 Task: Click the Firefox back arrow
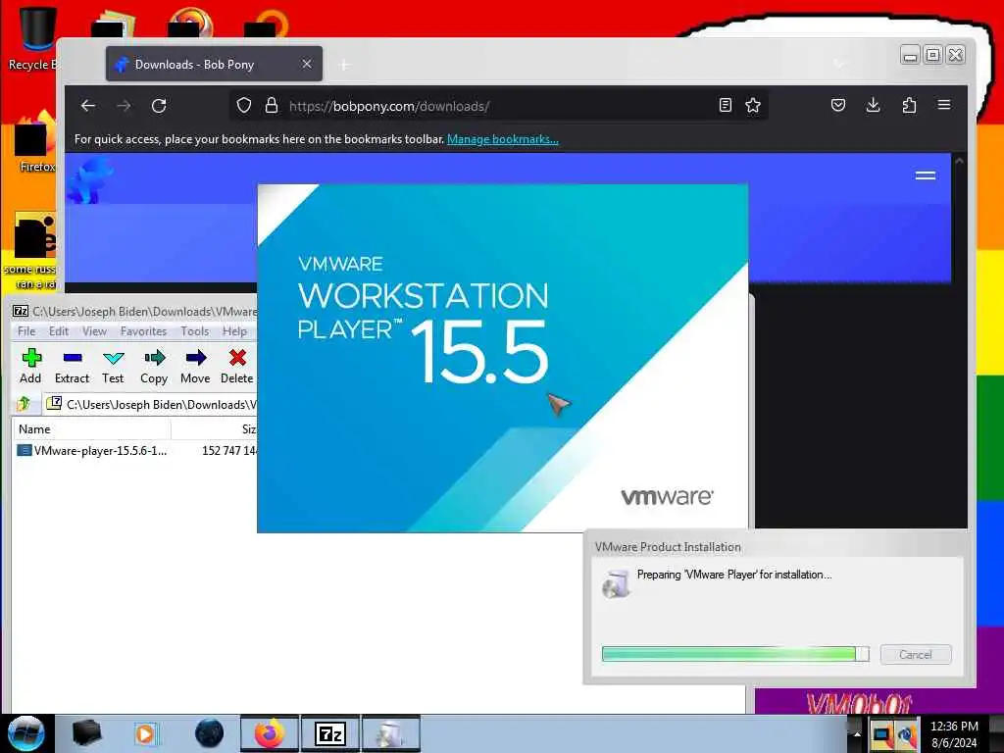(88, 106)
